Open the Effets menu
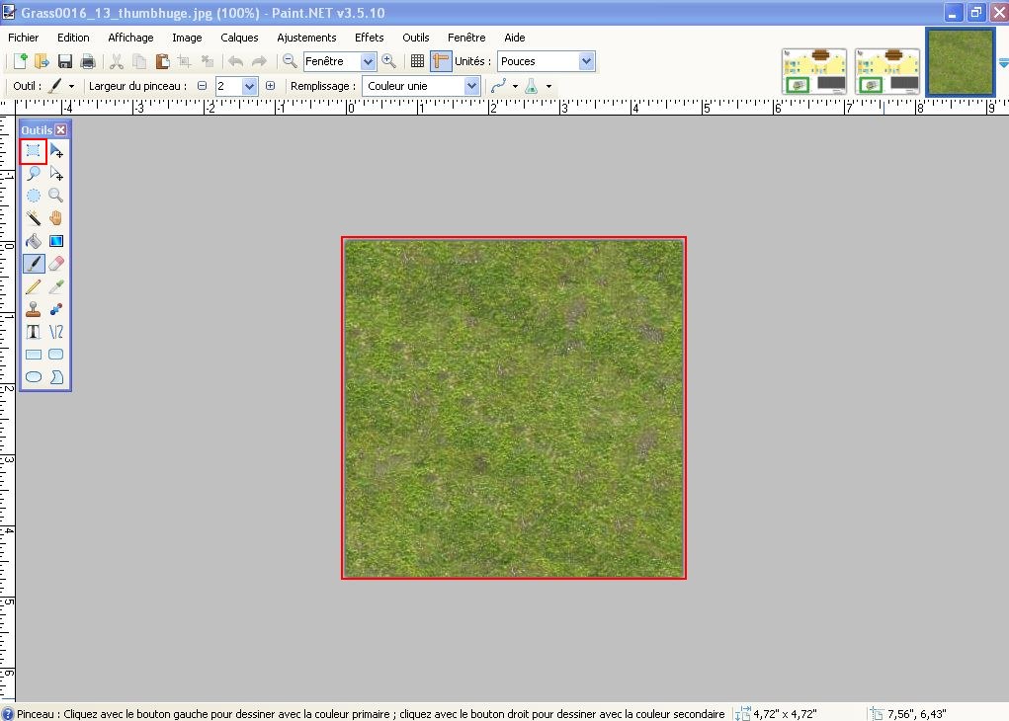The image size is (1009, 721). tap(369, 38)
